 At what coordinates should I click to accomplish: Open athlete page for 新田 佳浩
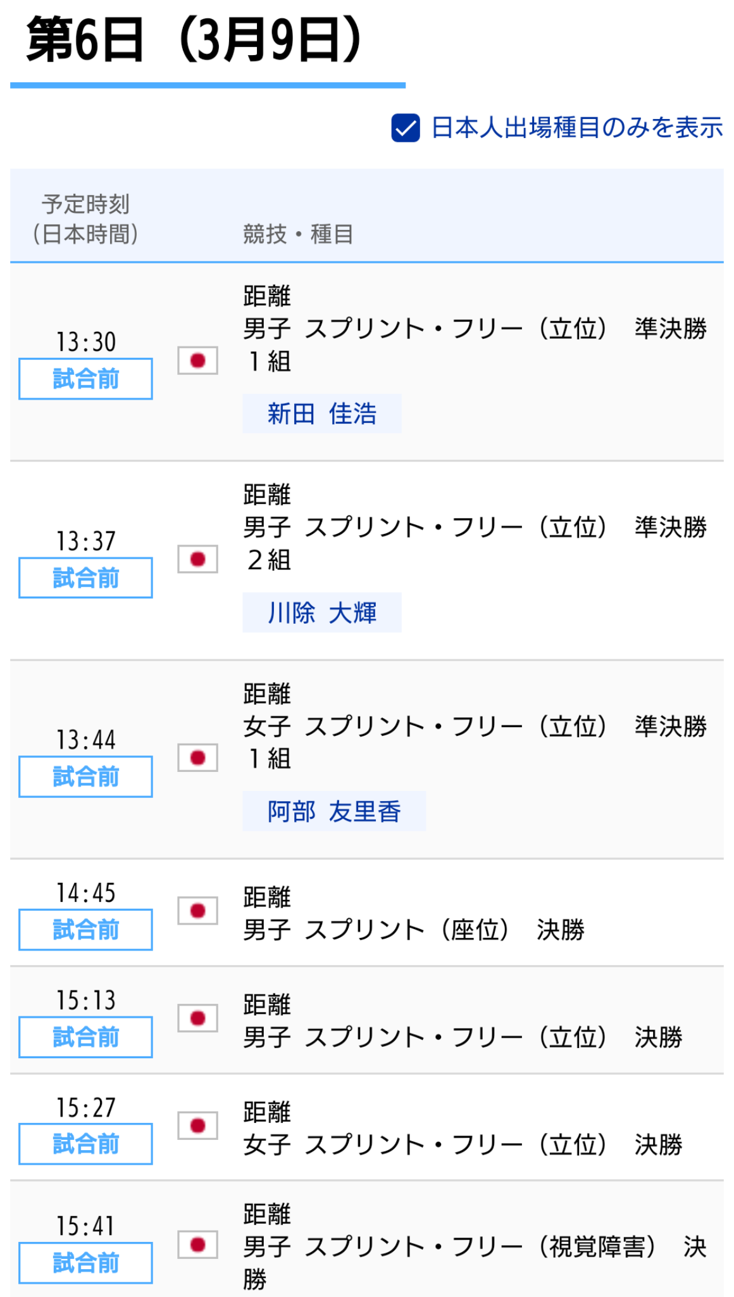tap(322, 414)
